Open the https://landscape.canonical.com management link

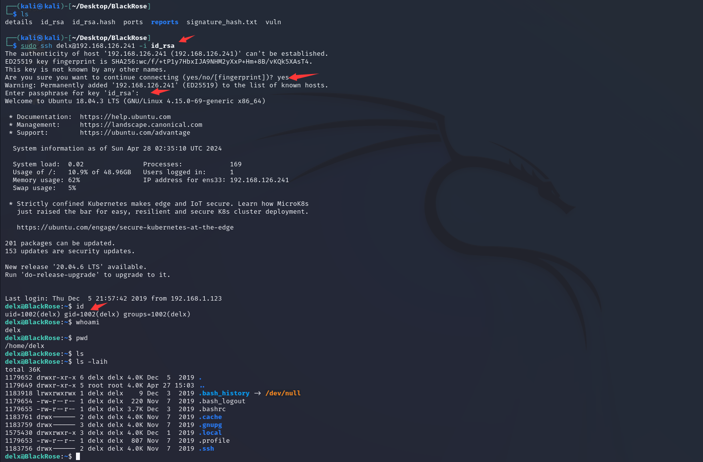point(141,125)
